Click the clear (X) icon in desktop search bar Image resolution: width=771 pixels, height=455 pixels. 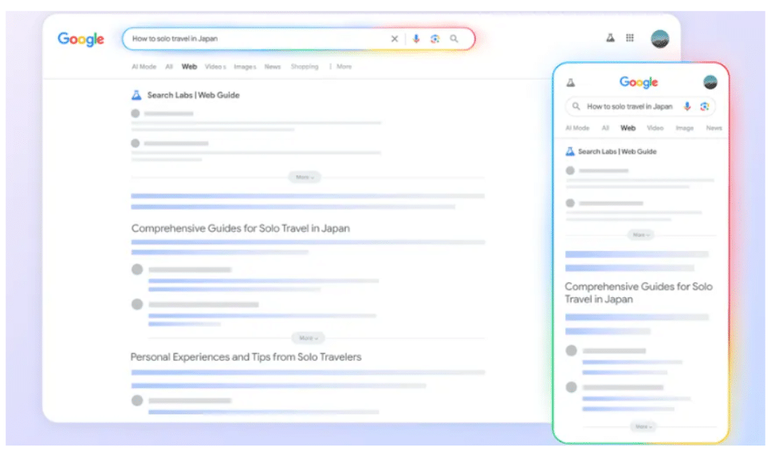[x=394, y=38]
